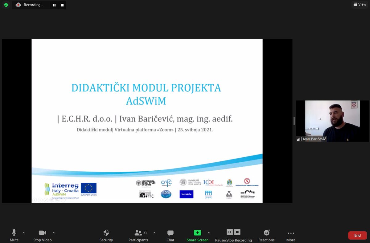Click slide title DIDAKTIČKI MODUL PROJEKTA
This screenshot has width=370, height=243.
point(146,88)
